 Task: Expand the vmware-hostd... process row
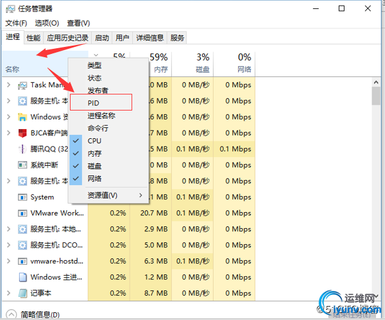pyautogui.click(x=8, y=261)
